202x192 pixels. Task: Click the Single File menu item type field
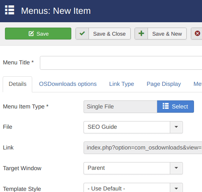(120, 107)
